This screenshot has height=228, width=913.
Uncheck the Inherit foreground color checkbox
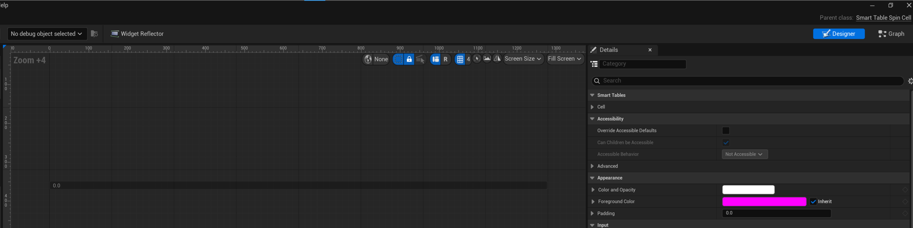tap(813, 202)
